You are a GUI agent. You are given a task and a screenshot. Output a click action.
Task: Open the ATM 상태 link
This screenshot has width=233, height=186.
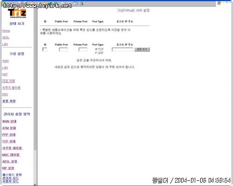[x=9, y=128]
